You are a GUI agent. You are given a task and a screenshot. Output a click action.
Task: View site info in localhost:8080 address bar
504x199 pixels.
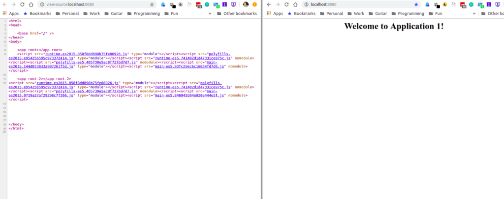point(306,4)
